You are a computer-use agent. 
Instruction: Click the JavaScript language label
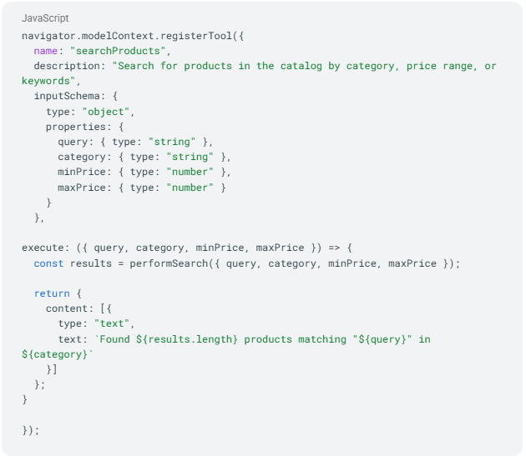[45, 18]
